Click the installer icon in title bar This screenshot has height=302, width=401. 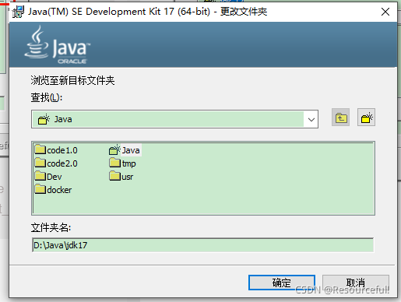click(18, 12)
